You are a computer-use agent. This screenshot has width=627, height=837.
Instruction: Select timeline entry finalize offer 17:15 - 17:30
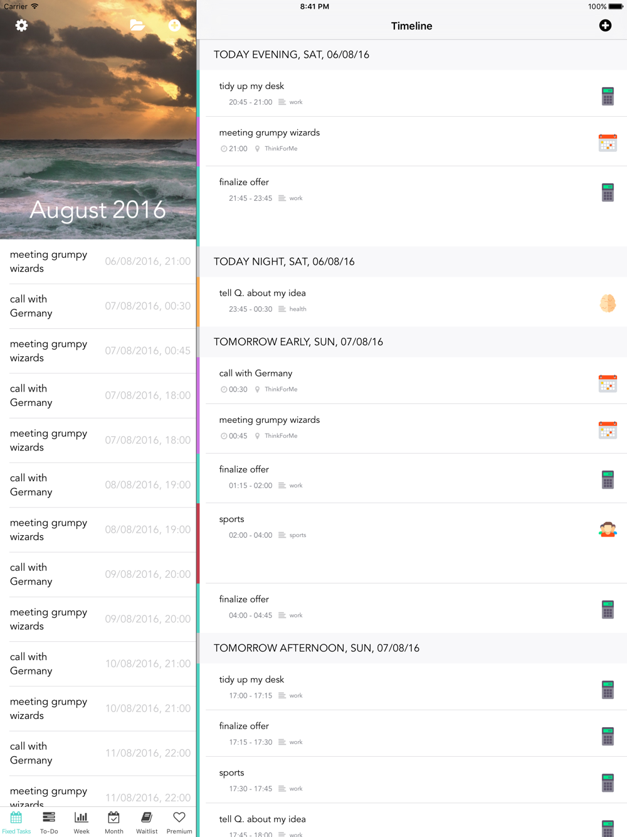[412, 733]
